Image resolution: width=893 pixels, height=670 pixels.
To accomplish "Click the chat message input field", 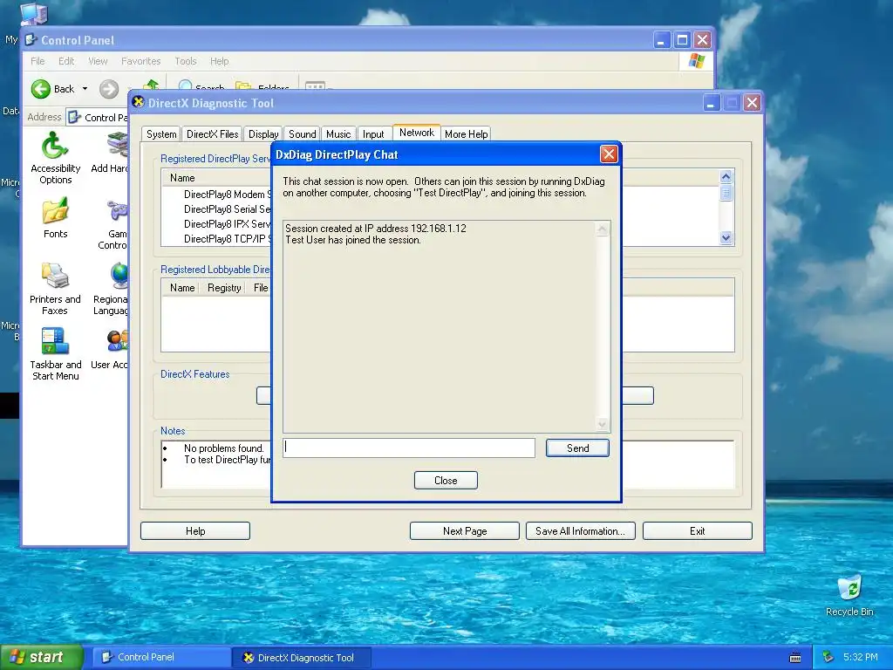I will [409, 448].
